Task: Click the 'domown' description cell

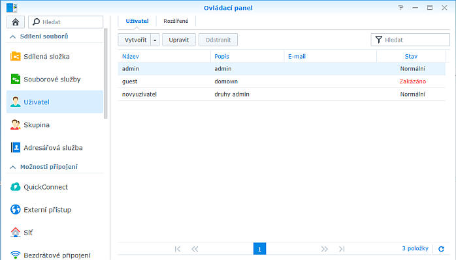Action: pyautogui.click(x=226, y=81)
